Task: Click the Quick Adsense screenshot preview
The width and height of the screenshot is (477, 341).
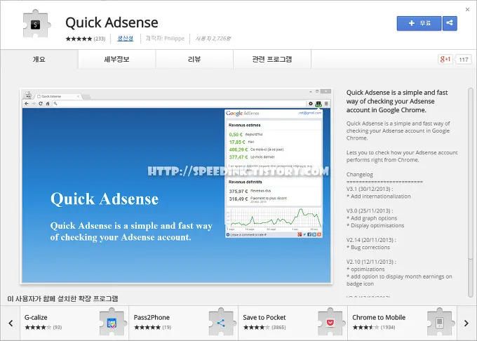Action: pyautogui.click(x=176, y=186)
